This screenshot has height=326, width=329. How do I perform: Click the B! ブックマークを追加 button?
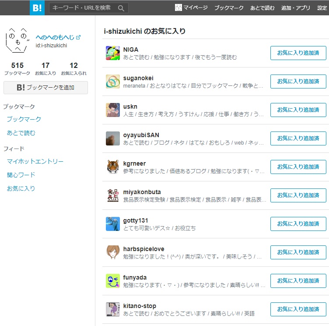pyautogui.click(x=45, y=88)
